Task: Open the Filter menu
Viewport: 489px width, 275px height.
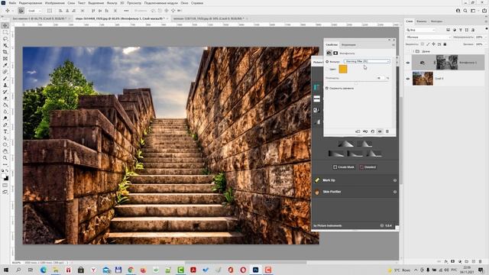Action: [112, 3]
